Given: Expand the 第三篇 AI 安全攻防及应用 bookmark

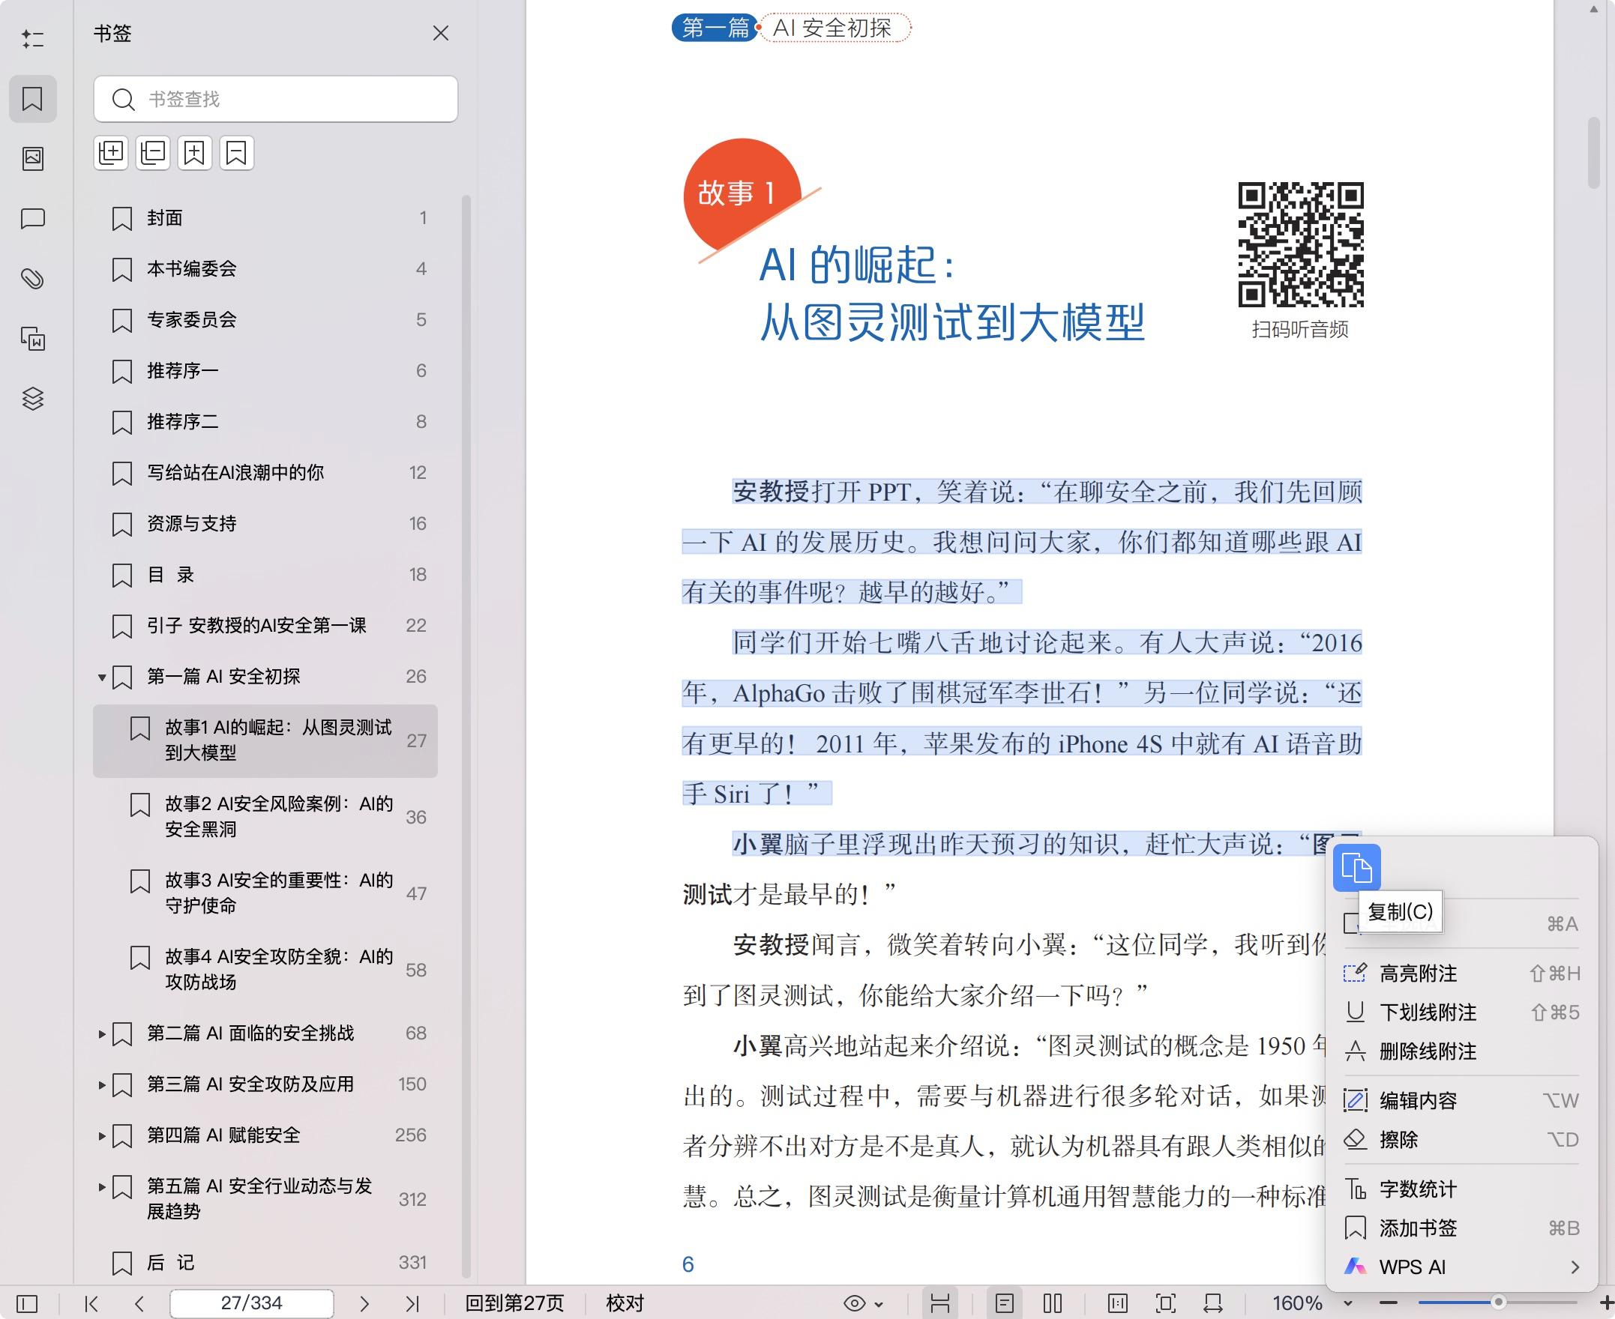Looking at the screenshot, I should click(101, 1084).
